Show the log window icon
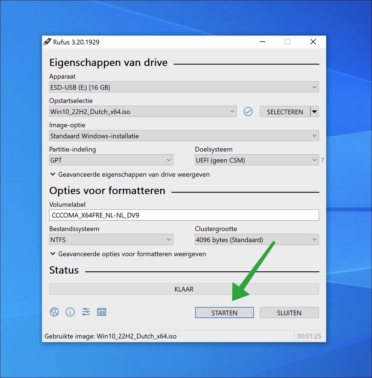Image resolution: width=372 pixels, height=378 pixels. coord(102,312)
